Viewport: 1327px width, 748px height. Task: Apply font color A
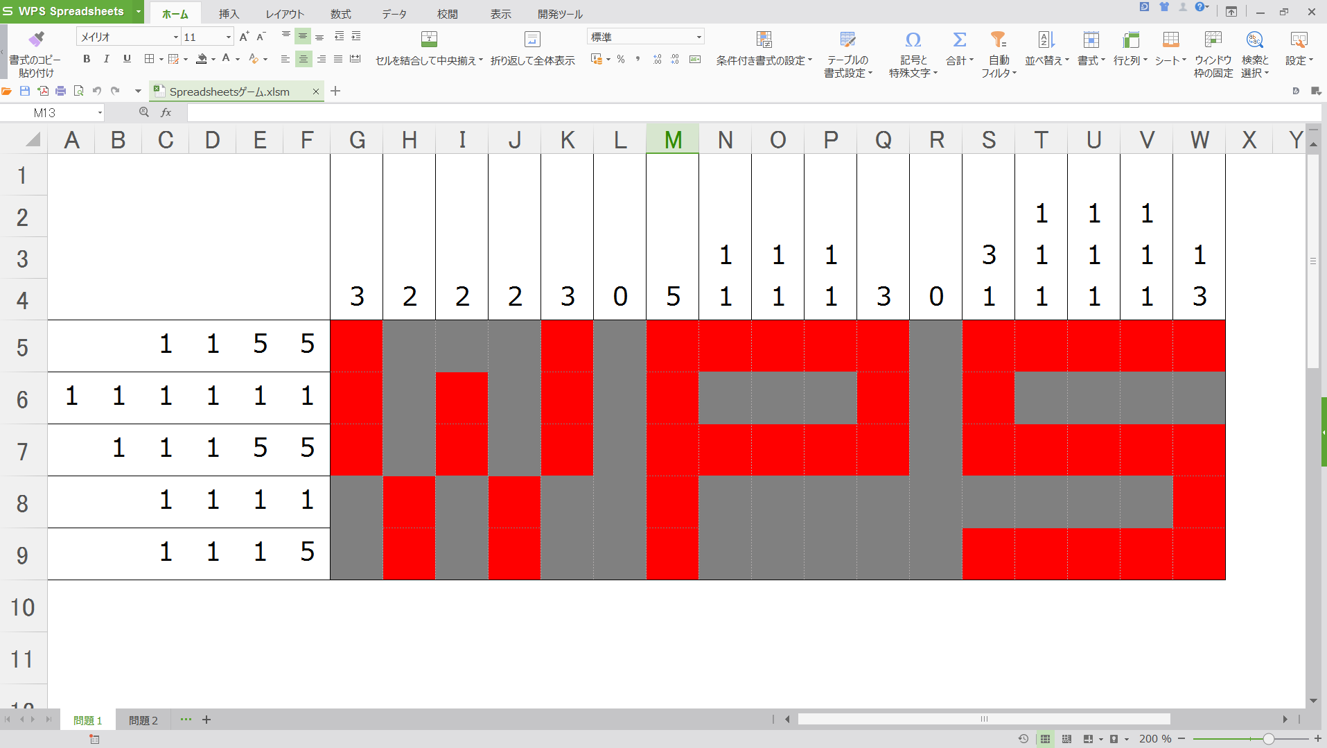(x=226, y=59)
